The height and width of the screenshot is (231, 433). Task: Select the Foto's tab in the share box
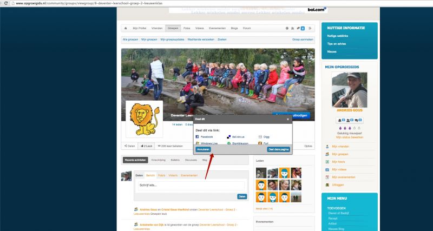pyautogui.click(x=162, y=176)
